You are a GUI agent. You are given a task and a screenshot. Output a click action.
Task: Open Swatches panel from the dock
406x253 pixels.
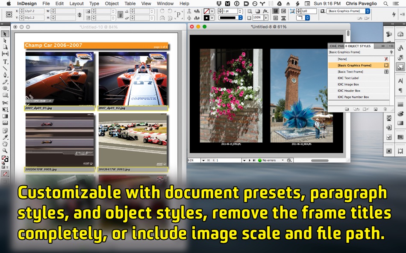coord(400,137)
